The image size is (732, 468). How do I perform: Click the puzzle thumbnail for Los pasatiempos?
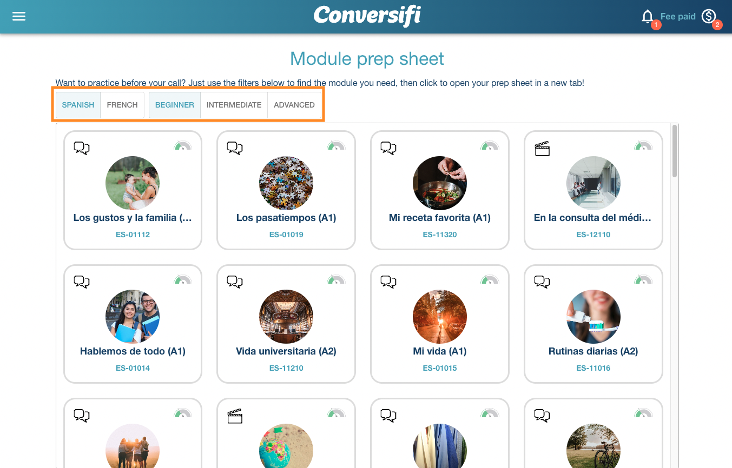pyautogui.click(x=286, y=183)
